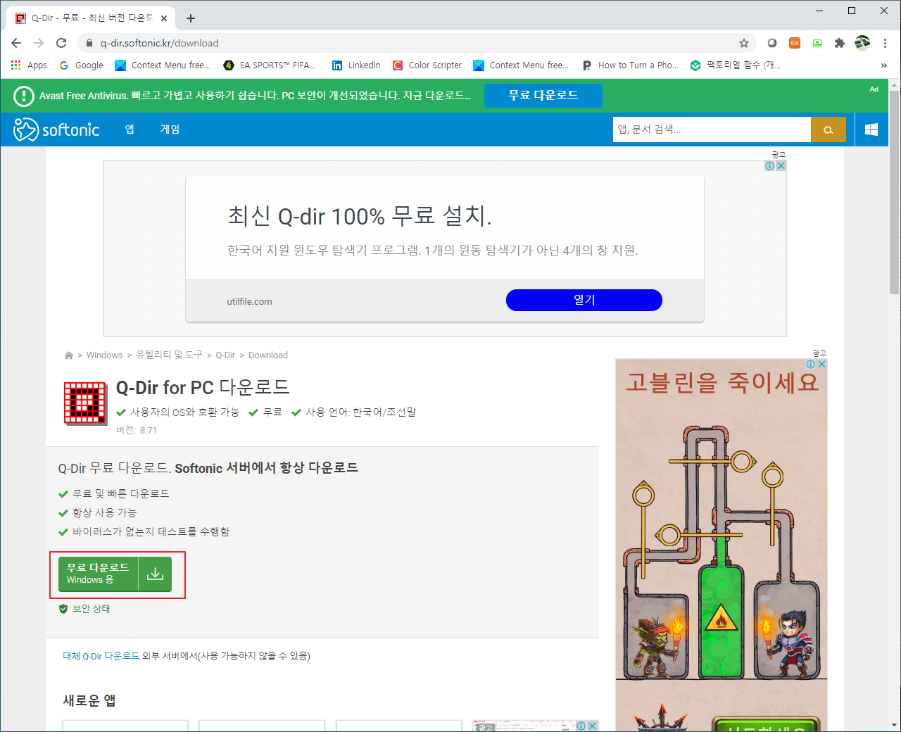Open the Chrome three-dot menu
901x732 pixels.
pyautogui.click(x=885, y=43)
